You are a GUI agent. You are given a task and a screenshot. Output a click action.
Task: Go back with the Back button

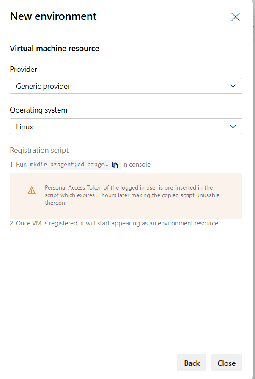point(192,363)
